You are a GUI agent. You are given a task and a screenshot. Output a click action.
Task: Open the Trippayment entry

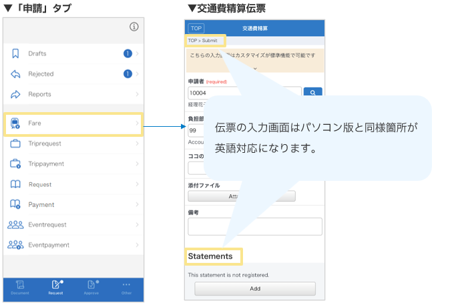tap(73, 164)
